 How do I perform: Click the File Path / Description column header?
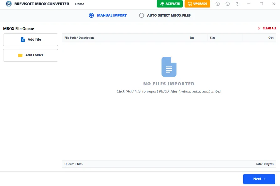tap(79, 38)
